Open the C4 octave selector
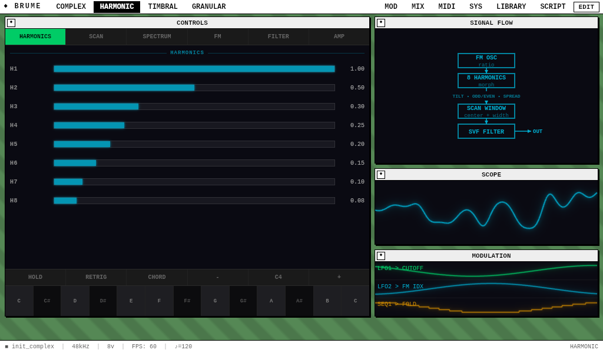Screen dimensions: 603x353 [x=278, y=277]
